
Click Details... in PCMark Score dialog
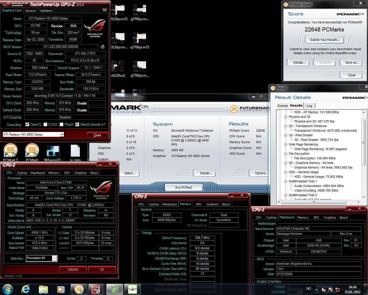coord(299,63)
